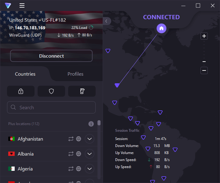Collapse the map panel with the arrow
The width and height of the screenshot is (220, 183).
click(106, 21)
